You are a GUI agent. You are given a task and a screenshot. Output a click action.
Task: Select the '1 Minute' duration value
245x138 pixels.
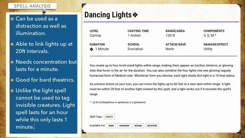pos(102,49)
